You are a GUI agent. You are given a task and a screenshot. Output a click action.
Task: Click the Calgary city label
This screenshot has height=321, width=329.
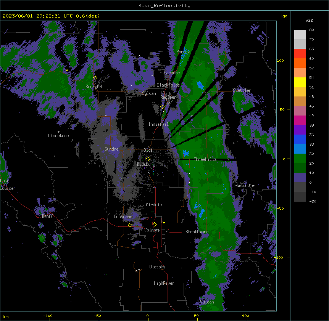[152, 230]
